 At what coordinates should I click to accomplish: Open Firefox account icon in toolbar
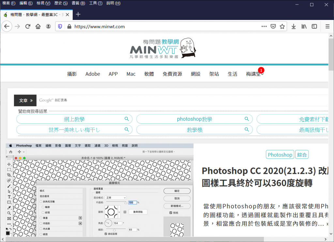click(48, 26)
